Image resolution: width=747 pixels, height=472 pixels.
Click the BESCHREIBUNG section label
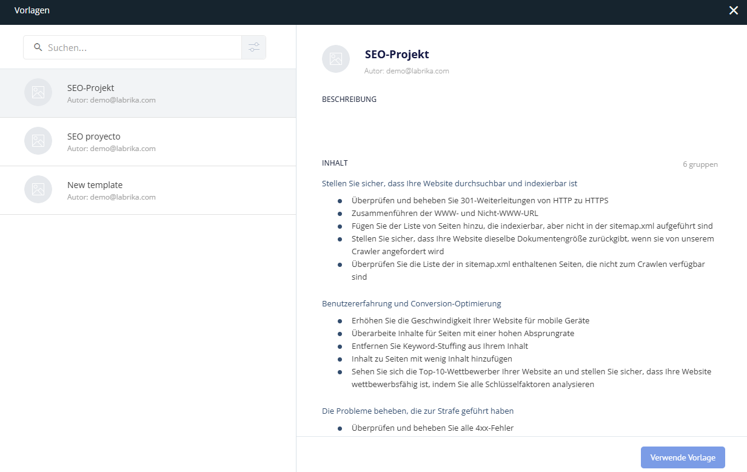pyautogui.click(x=349, y=99)
